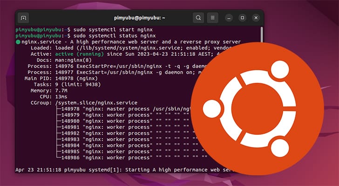Click the 'active (running)' status text
Image resolution: width=339 pixels, height=186 pixels.
79,54
